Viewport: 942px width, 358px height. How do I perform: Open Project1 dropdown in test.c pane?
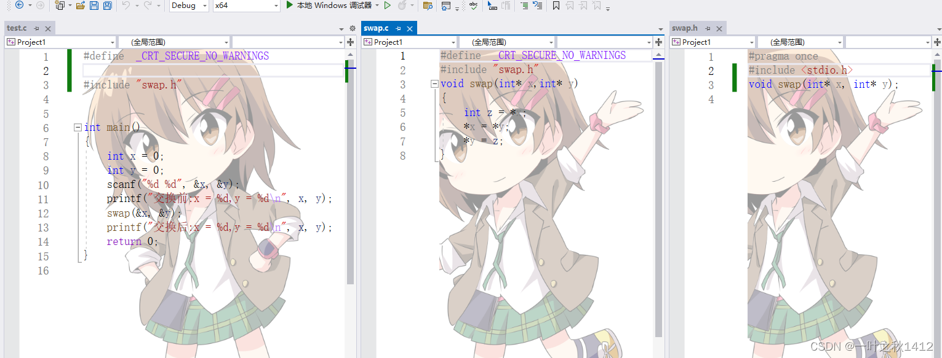pyautogui.click(x=60, y=42)
